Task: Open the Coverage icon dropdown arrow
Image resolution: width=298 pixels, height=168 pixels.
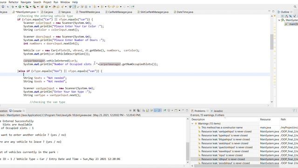Action: [x=30, y=7]
